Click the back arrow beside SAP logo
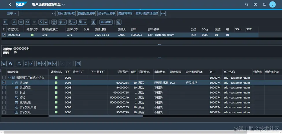 tap(10, 5)
